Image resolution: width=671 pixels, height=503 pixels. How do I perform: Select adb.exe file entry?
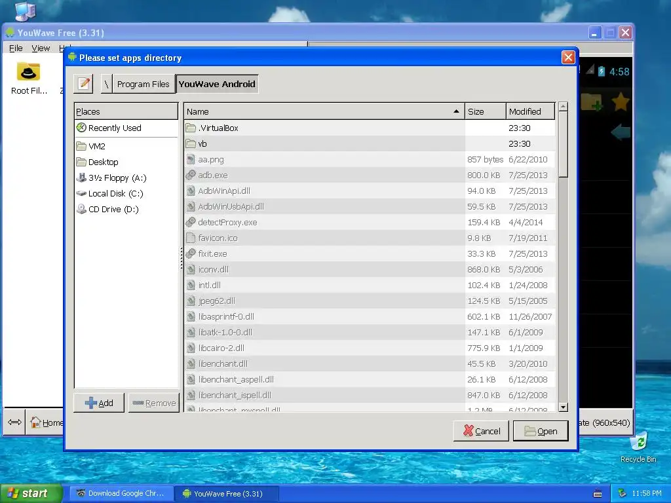pos(370,175)
